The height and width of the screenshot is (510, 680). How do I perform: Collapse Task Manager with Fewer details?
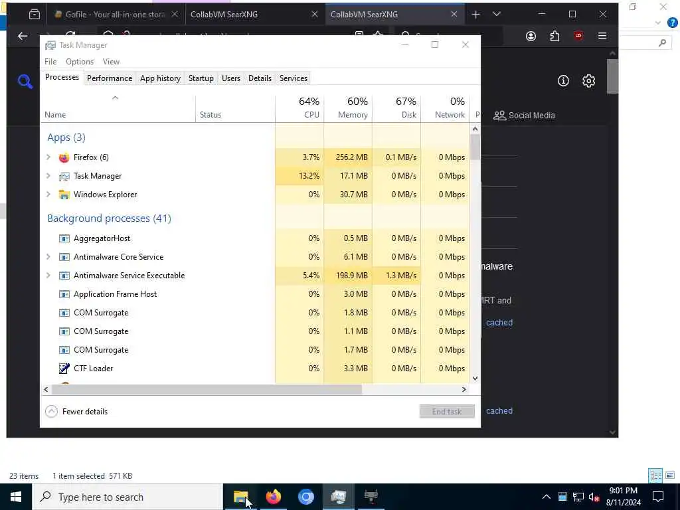77,412
